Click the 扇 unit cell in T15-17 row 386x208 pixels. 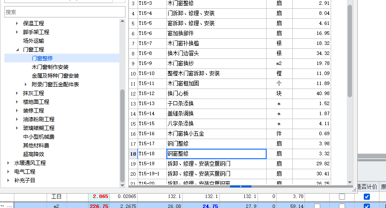point(279,143)
